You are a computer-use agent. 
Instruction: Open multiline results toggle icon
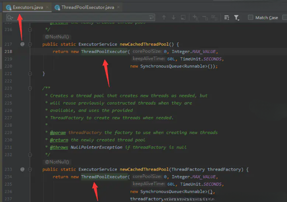(x=226, y=18)
